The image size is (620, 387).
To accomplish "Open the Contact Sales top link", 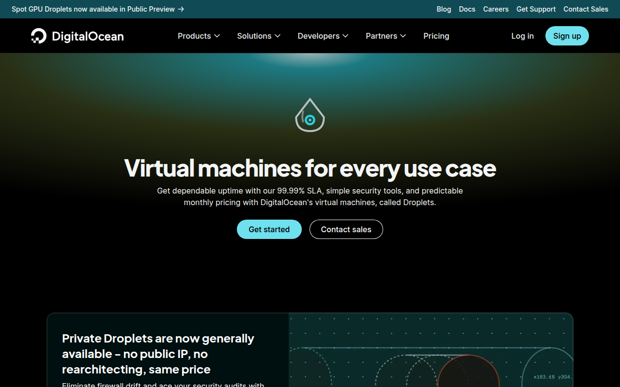I will [586, 9].
